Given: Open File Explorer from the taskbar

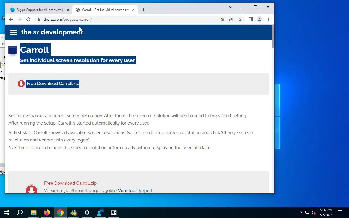Looking at the screenshot, I should (x=33, y=213).
